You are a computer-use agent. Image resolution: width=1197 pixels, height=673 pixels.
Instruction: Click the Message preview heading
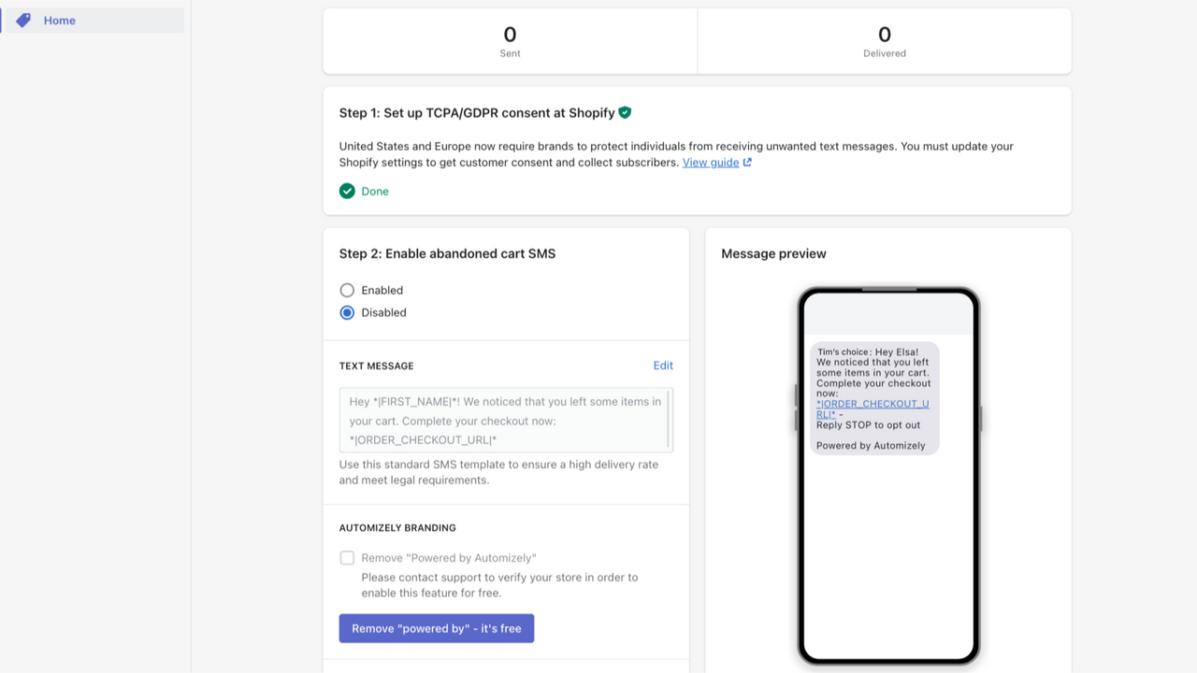773,253
